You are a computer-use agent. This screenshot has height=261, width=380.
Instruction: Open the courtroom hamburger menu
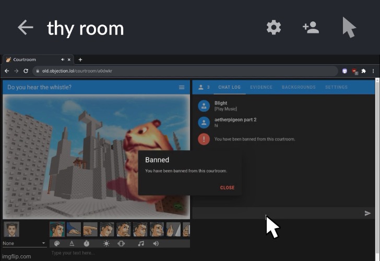tap(182, 87)
